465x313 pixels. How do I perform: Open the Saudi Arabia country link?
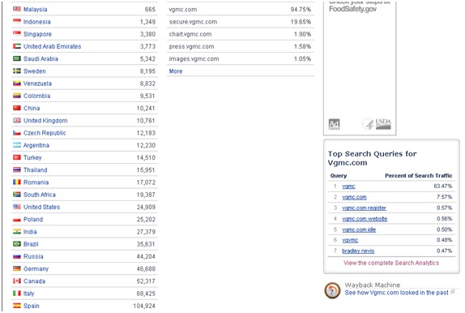pos(41,59)
